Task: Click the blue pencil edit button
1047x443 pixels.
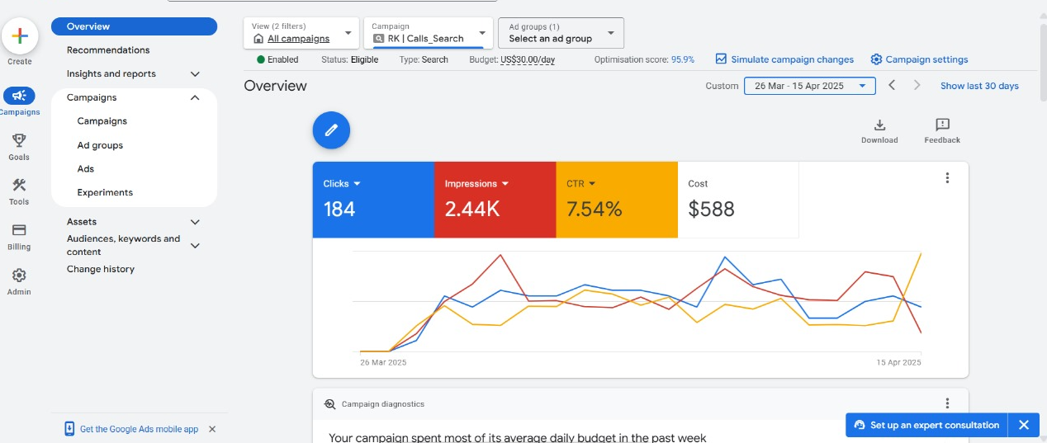Action: [331, 130]
